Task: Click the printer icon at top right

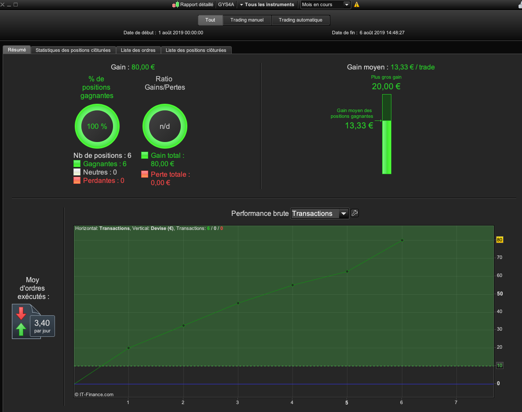Action: point(520,5)
